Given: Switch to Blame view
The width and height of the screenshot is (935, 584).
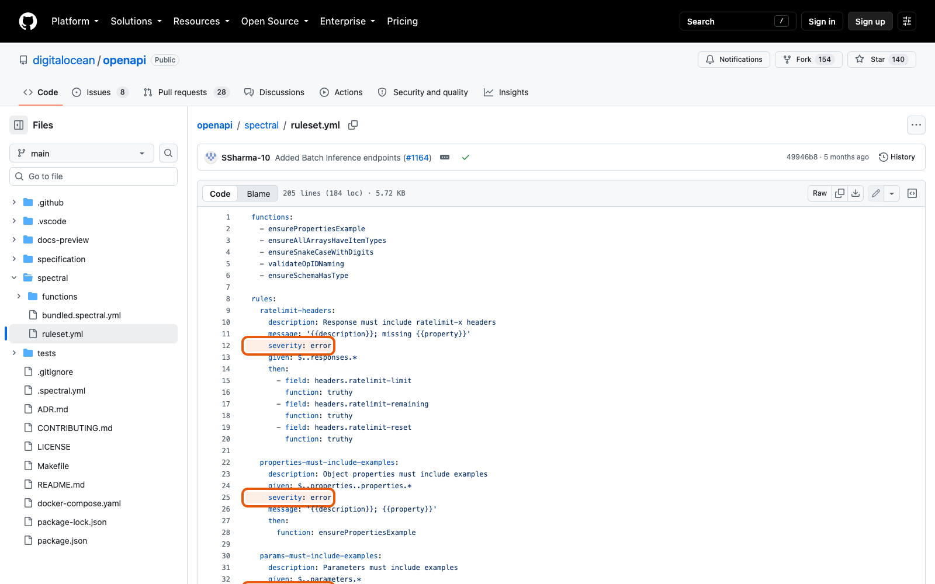Looking at the screenshot, I should click(258, 193).
